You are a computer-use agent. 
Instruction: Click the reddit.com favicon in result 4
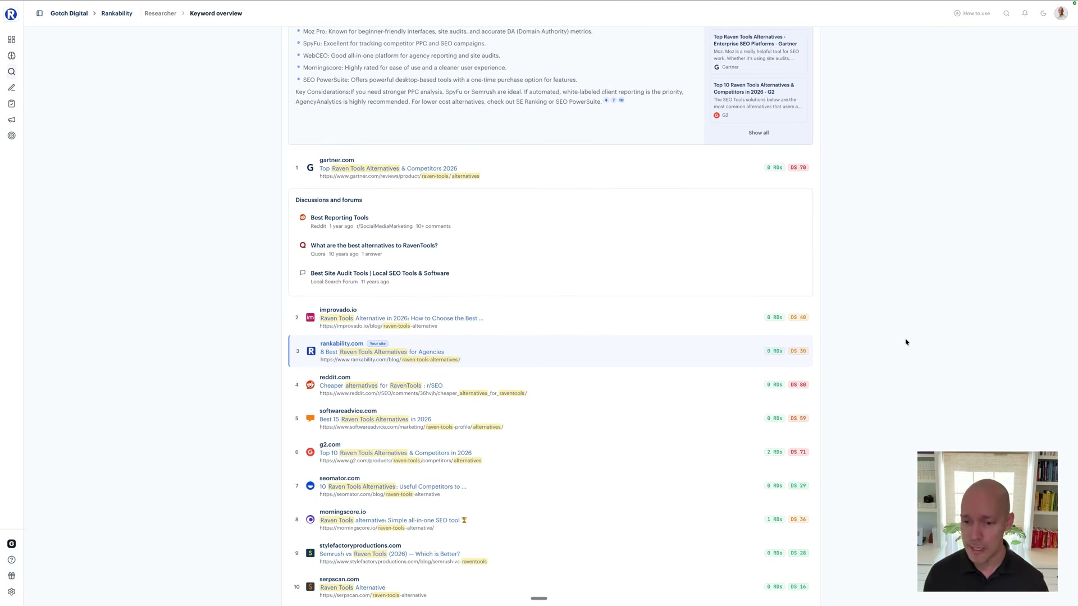pyautogui.click(x=310, y=385)
